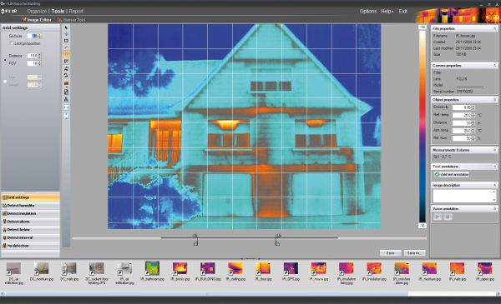501x304 pixels.
Task: Collapse the Voice annotation panel
Action: click(x=495, y=208)
